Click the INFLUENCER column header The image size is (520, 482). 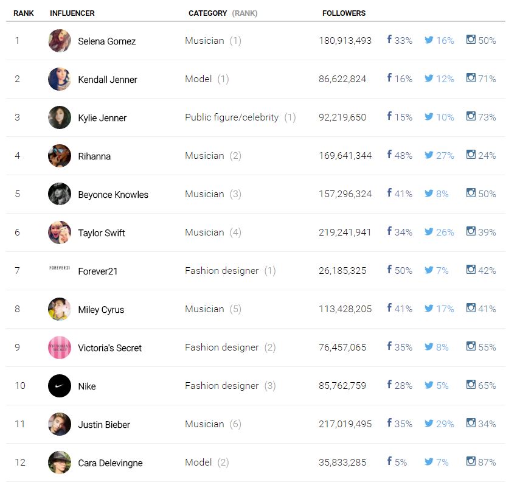(x=72, y=13)
